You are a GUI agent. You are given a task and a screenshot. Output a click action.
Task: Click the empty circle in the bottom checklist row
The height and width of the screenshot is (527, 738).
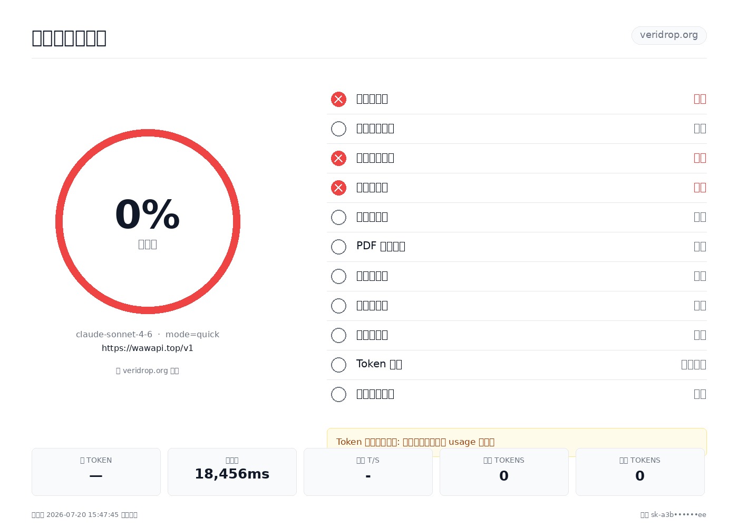(x=338, y=394)
